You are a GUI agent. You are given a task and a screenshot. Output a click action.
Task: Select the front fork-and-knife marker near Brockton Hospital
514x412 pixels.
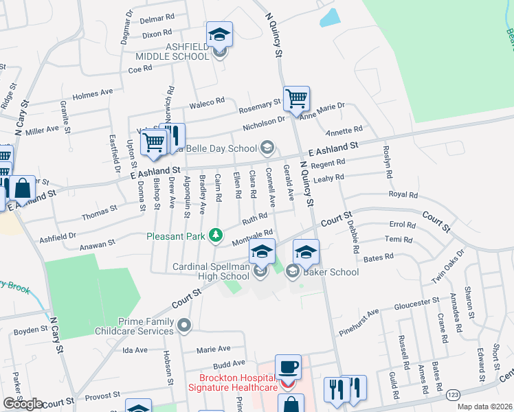pyautogui.click(x=337, y=390)
